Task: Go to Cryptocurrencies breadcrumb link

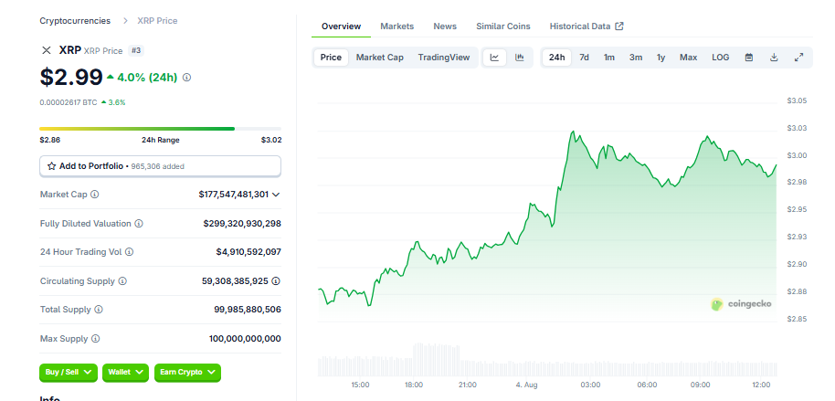Action: 75,21
